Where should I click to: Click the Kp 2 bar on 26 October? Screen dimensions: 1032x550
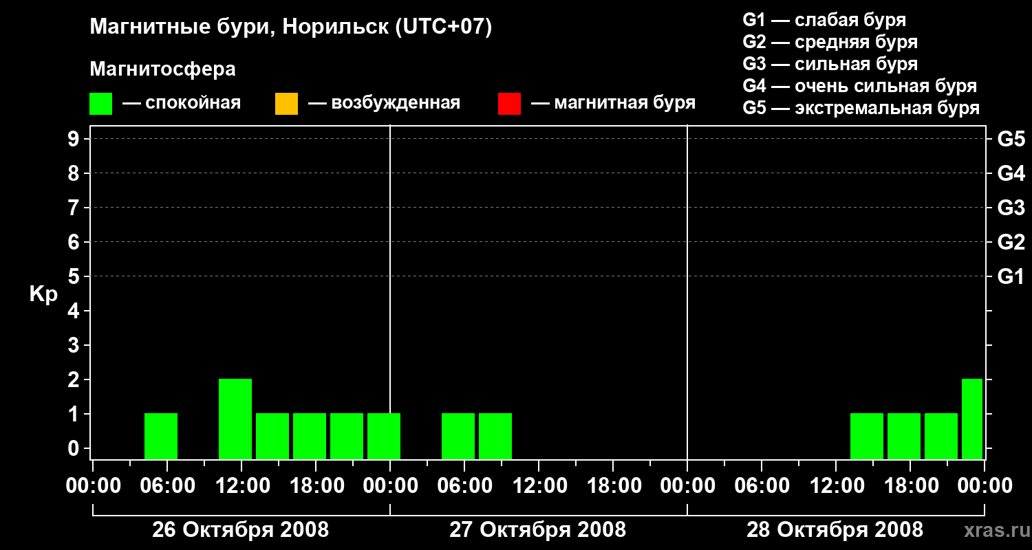(x=235, y=419)
